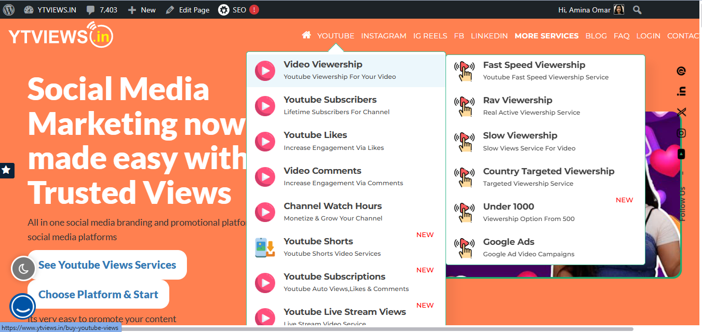Click See Youtube Views Services button
Viewport: 702px width, 332px height.
click(107, 265)
